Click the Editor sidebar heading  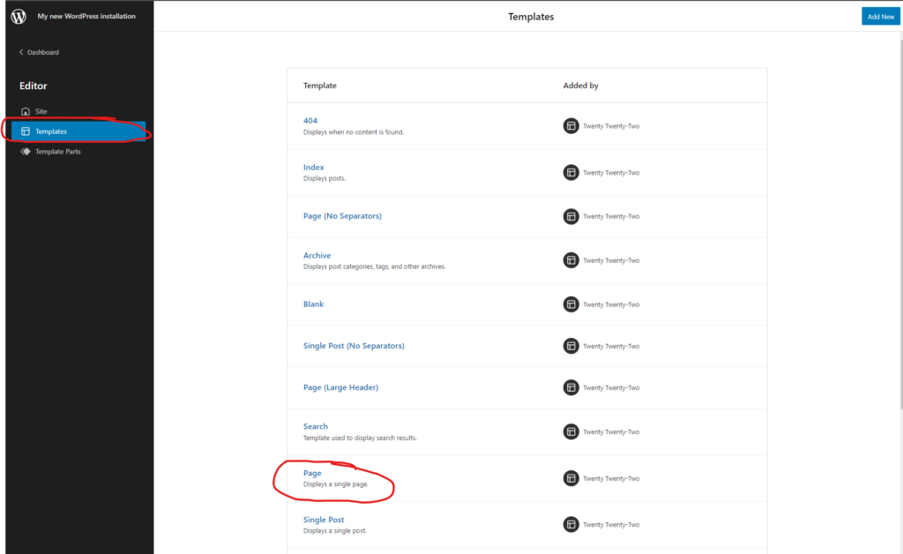(x=34, y=86)
